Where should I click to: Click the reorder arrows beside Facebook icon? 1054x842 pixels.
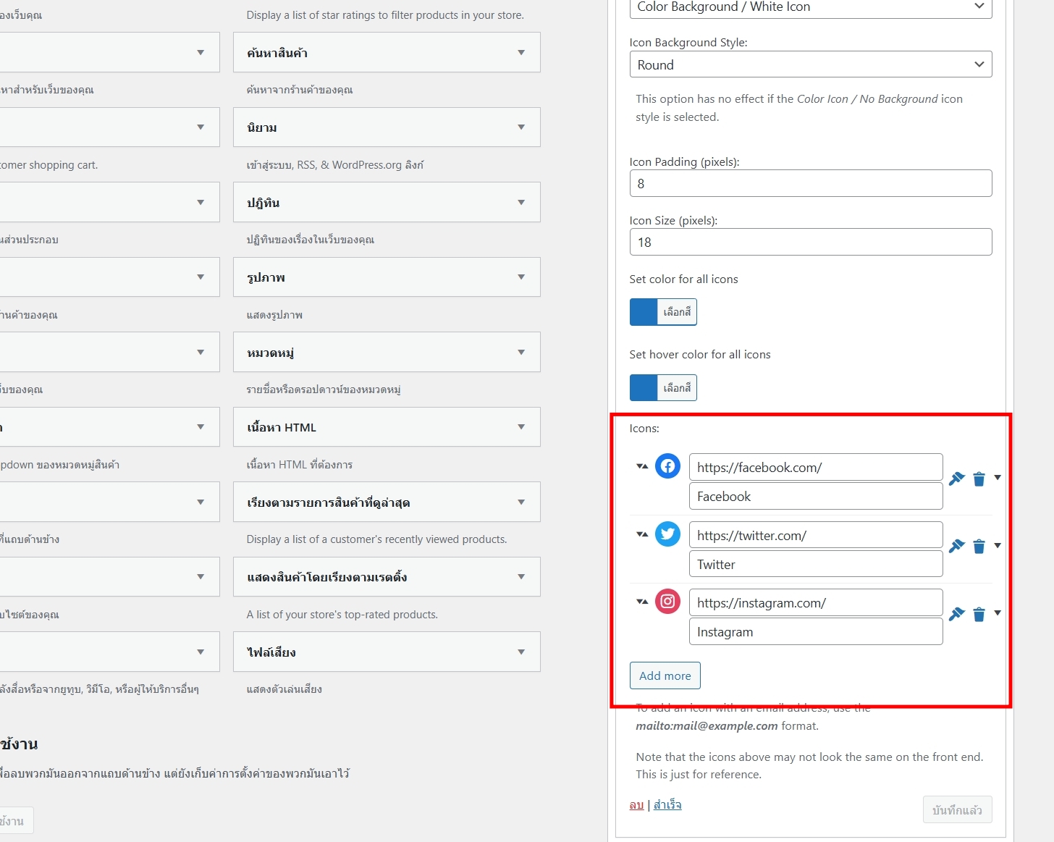641,466
